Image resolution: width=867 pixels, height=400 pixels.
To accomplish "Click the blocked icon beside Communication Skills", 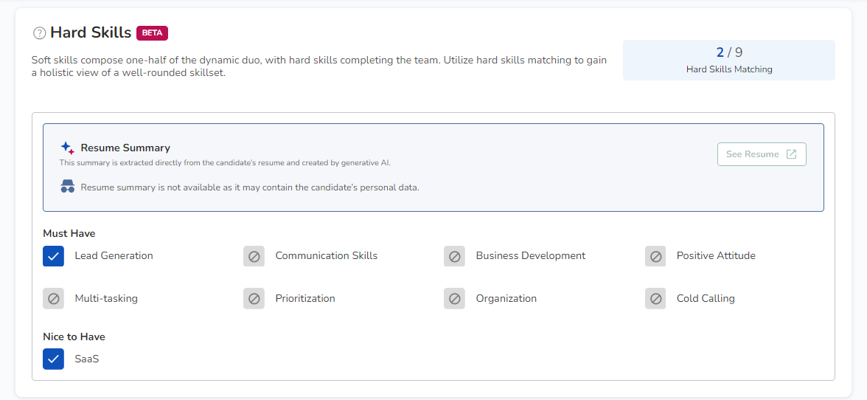I will (254, 256).
